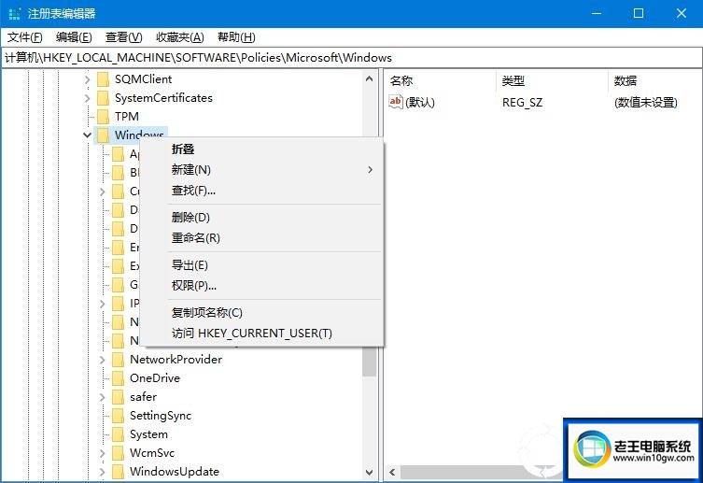Expand the NetworkProvider key
Screen dimensions: 703x483
pyautogui.click(x=102, y=360)
